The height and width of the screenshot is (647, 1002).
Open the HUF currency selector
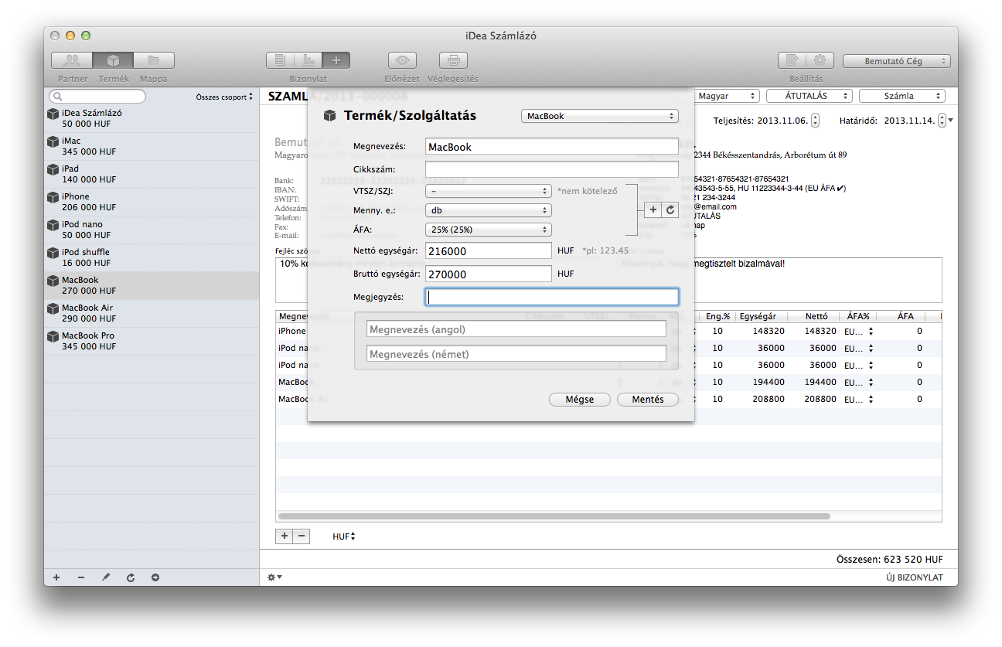(344, 536)
